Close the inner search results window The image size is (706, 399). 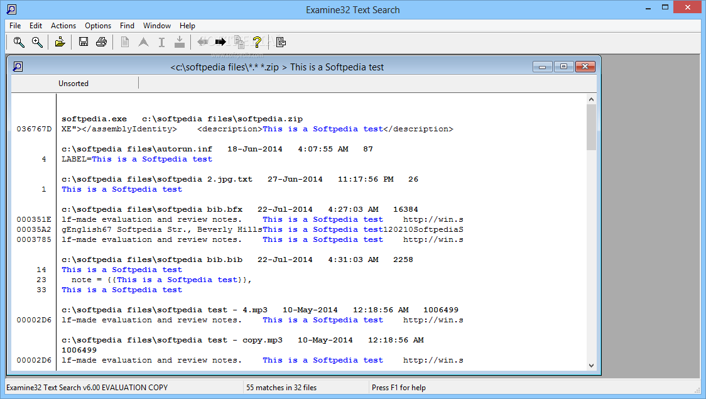pos(585,67)
